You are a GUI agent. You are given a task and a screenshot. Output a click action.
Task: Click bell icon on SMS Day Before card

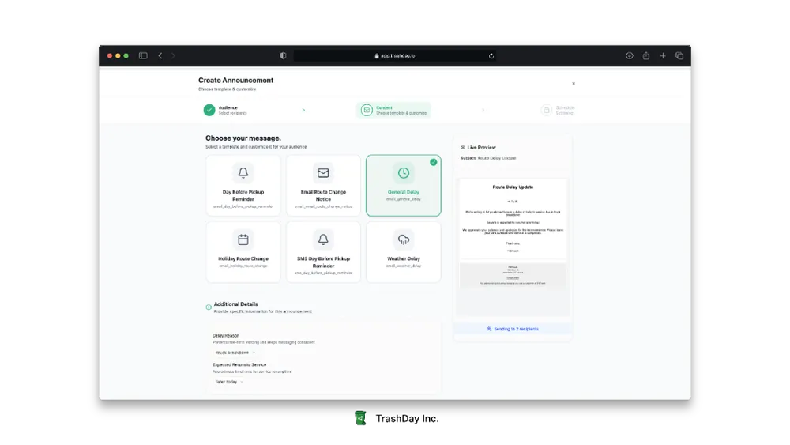click(323, 239)
